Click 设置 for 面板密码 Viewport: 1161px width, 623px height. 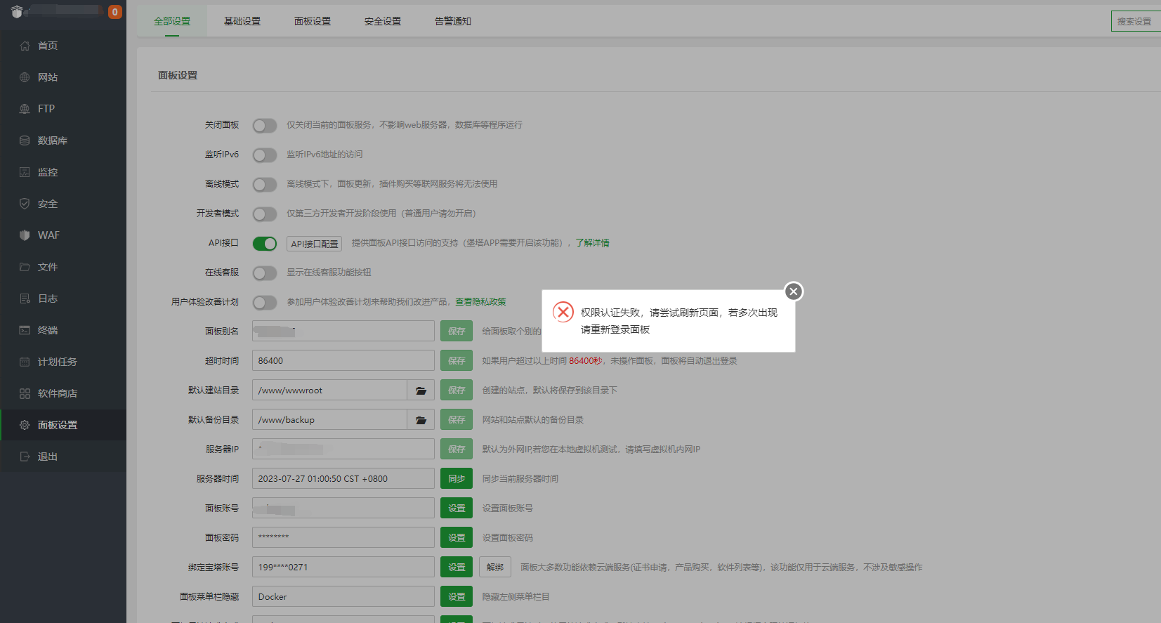[457, 537]
